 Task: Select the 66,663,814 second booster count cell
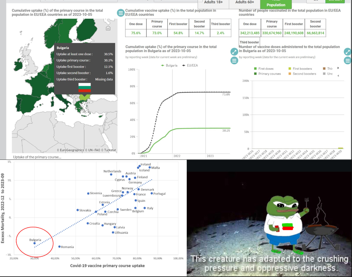315,33
